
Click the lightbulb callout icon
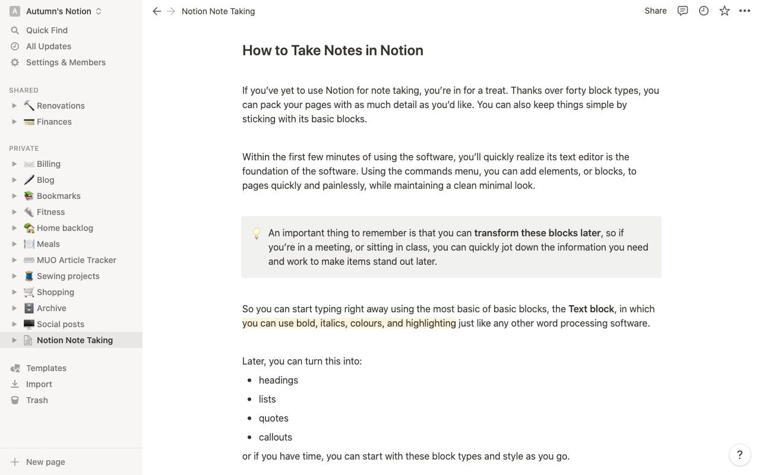257,233
